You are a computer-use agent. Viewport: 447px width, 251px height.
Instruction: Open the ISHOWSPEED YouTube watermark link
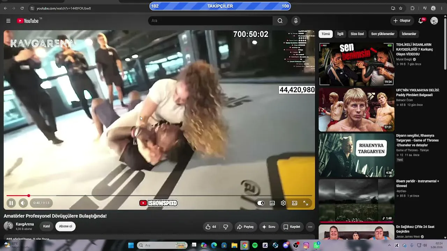pos(158,203)
